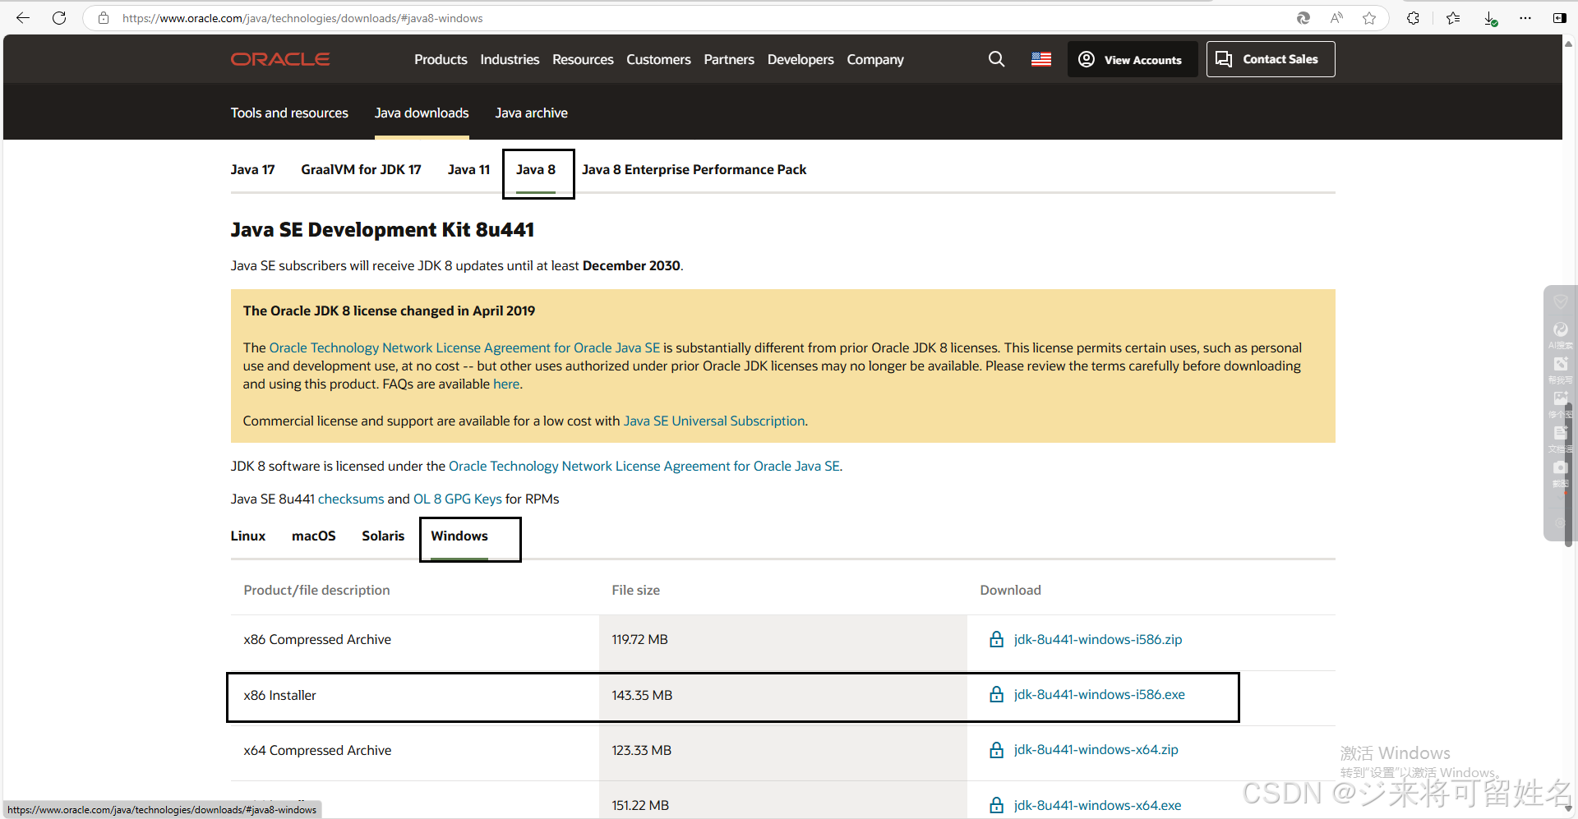This screenshot has width=1578, height=819.
Task: Select Windows platform tab
Action: [x=459, y=536]
